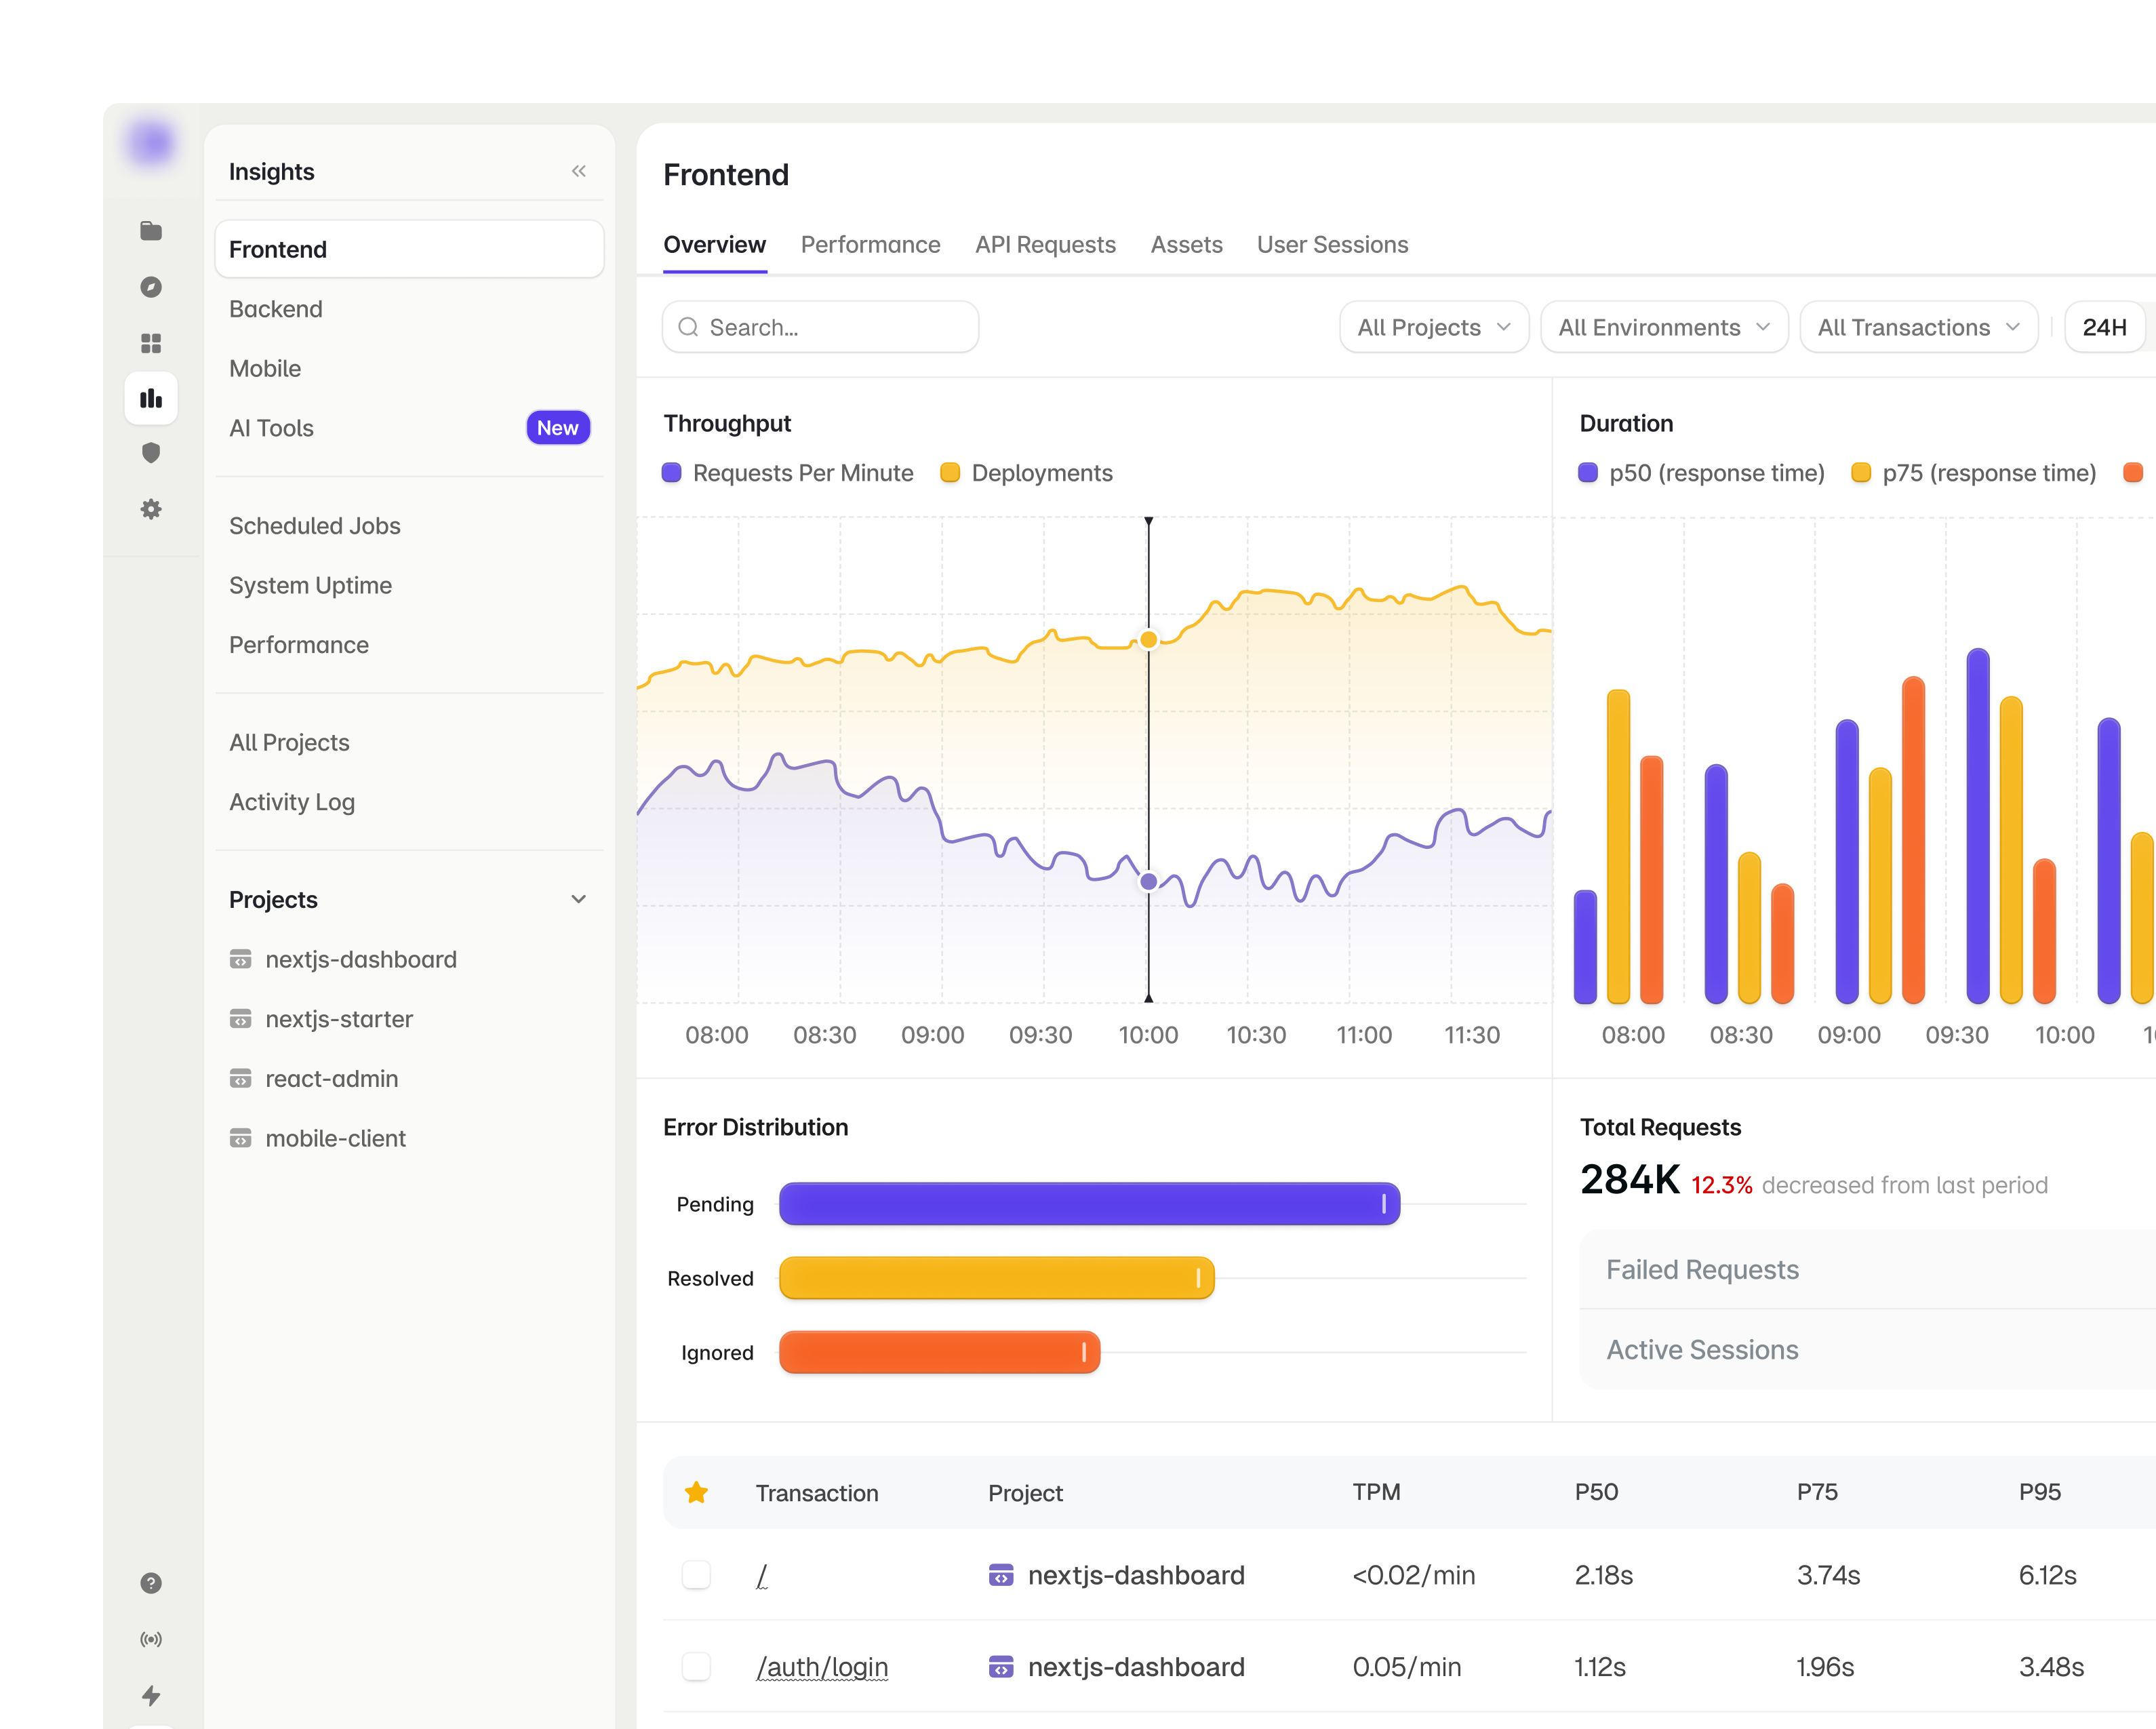The image size is (2156, 1729).
Task: Open the /auth/login transaction link
Action: point(822,1667)
